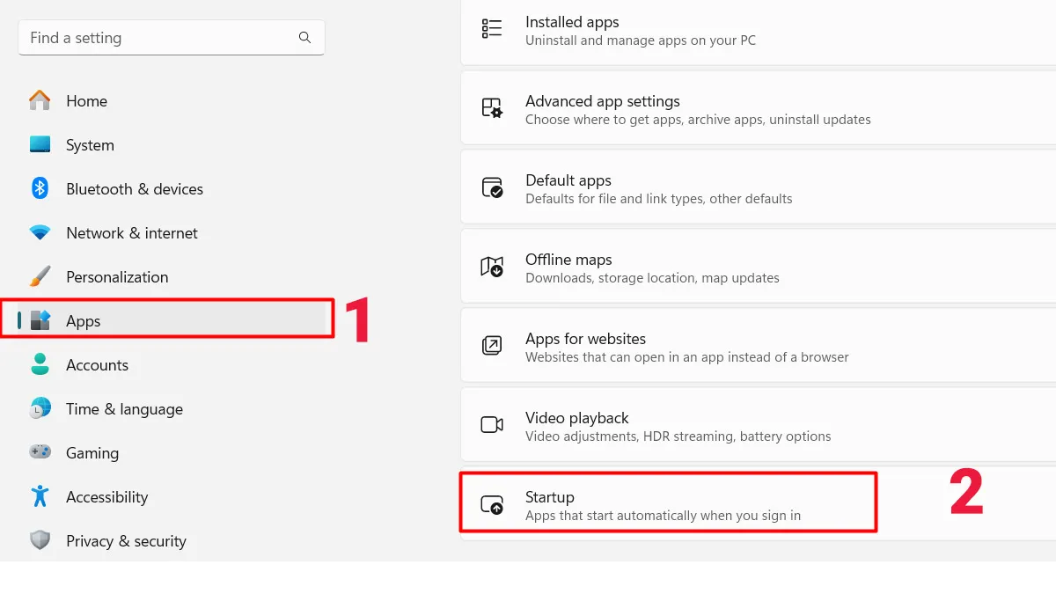Click the Offline maps download icon
The height and width of the screenshot is (594, 1056).
[x=492, y=265]
